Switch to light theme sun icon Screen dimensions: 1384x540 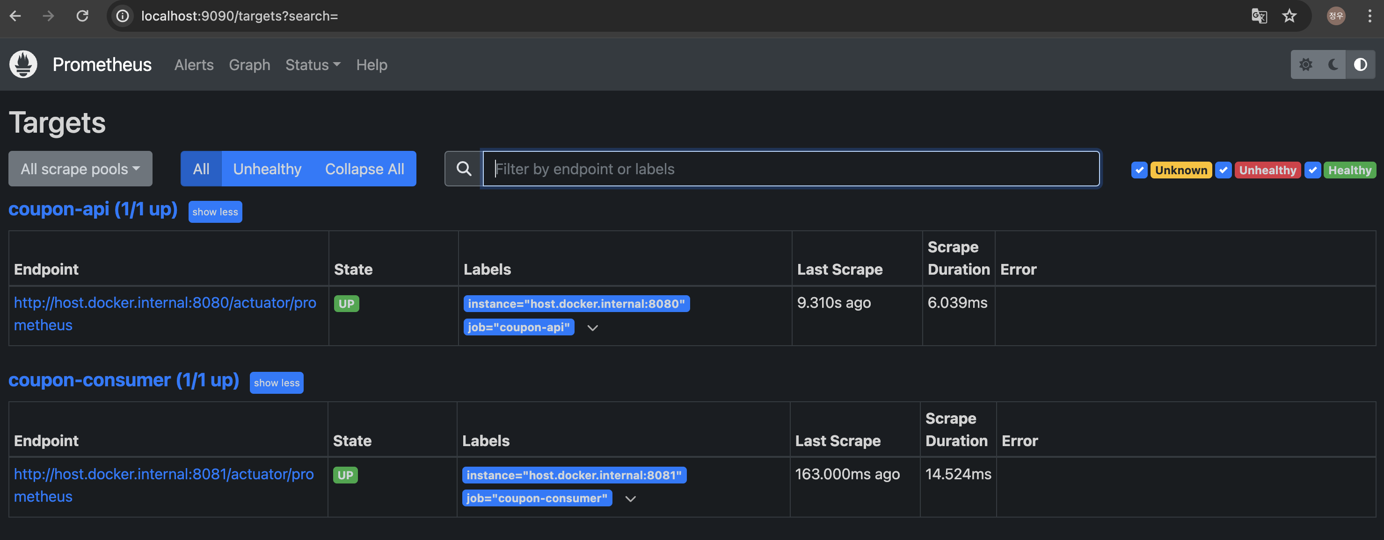[1305, 65]
